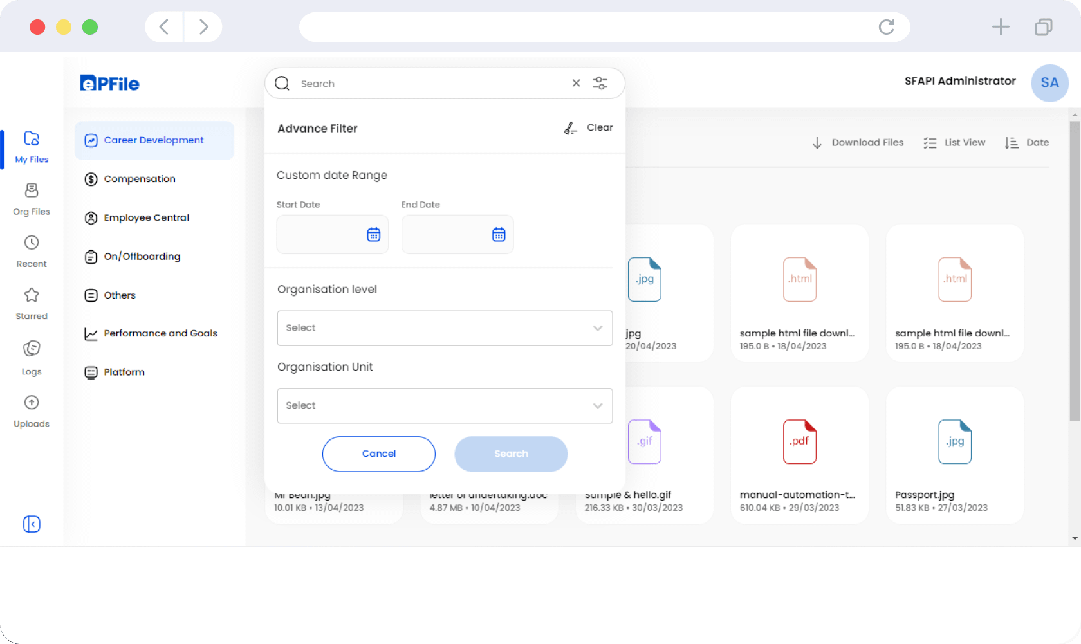Expand the Organisation level dropdown
The width and height of the screenshot is (1081, 644).
445,328
